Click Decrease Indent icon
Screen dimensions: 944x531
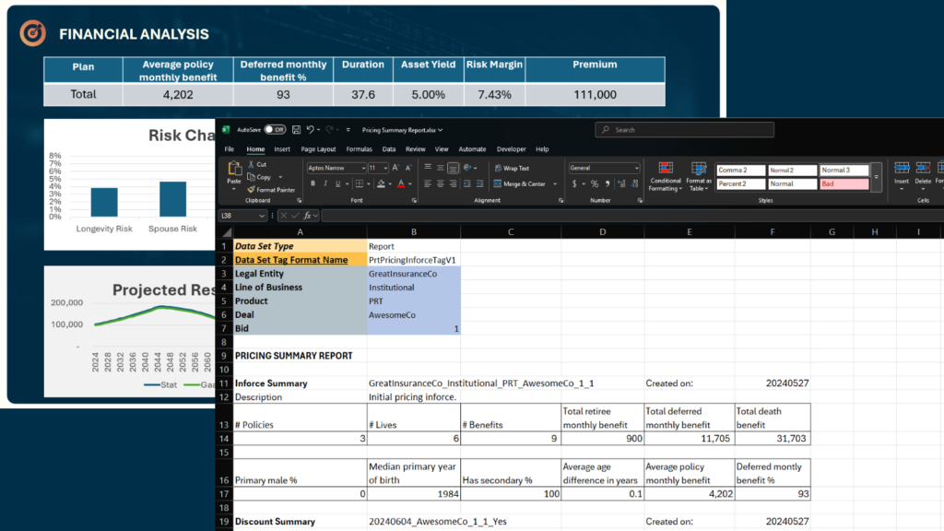pos(466,183)
